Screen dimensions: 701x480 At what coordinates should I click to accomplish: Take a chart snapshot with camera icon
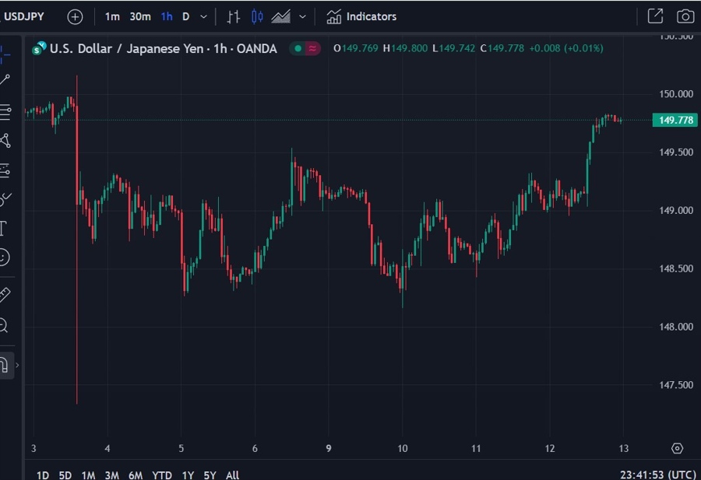(685, 16)
